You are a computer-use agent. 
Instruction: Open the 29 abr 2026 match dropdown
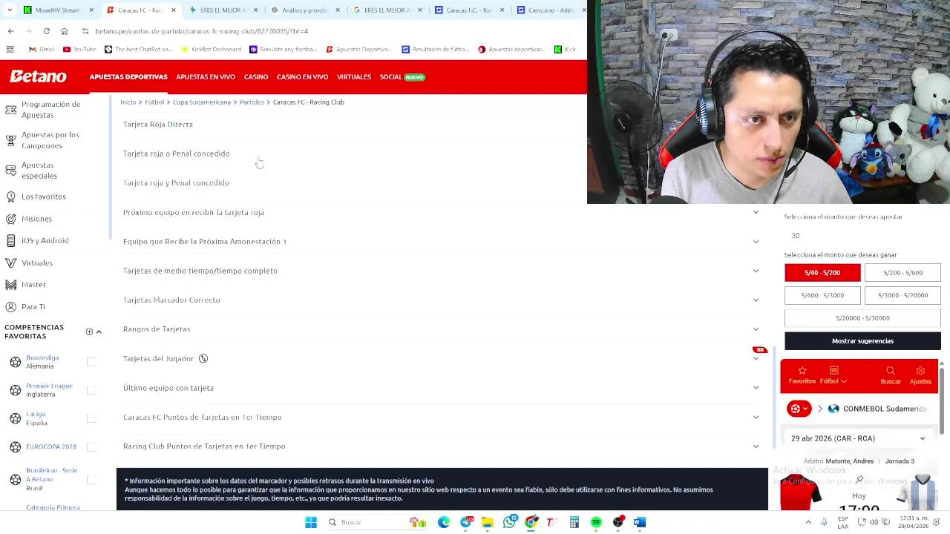coord(858,438)
